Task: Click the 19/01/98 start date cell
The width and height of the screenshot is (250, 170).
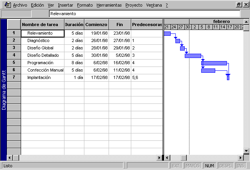Action: pyautogui.click(x=96, y=33)
